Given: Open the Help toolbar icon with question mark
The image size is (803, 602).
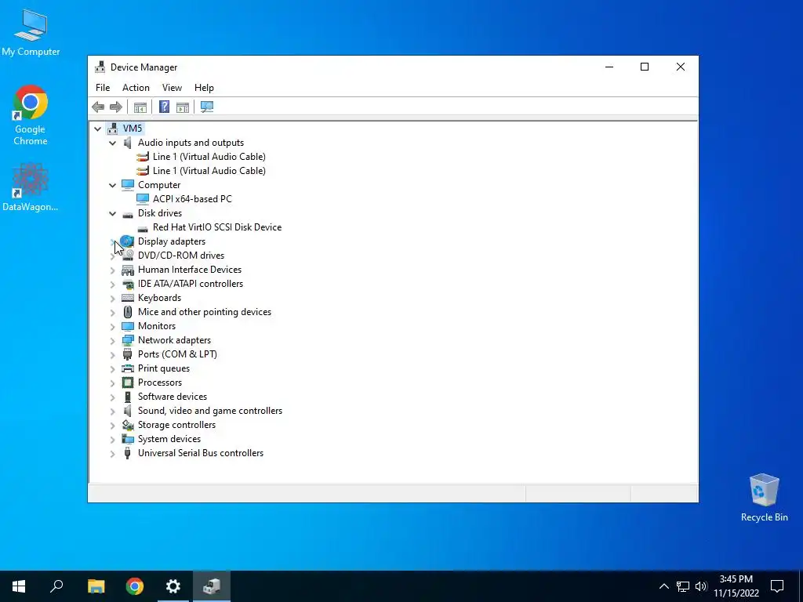Looking at the screenshot, I should [x=165, y=107].
